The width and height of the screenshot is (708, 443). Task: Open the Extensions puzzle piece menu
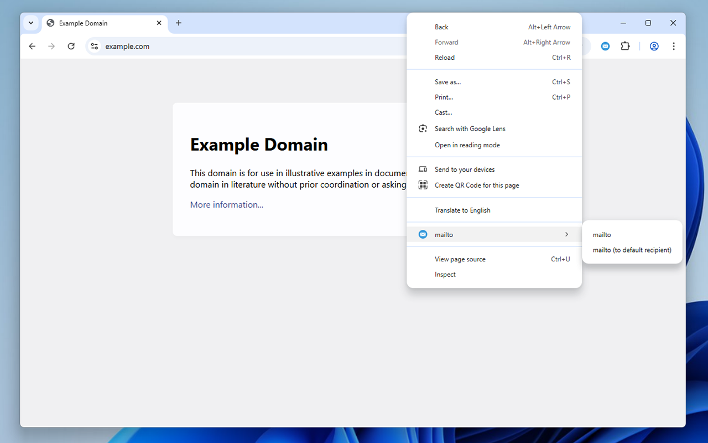[625, 47]
